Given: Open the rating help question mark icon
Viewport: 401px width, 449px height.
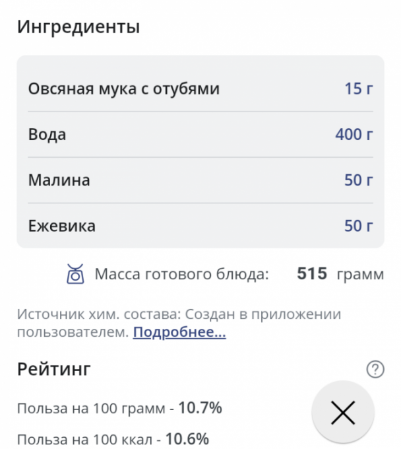Looking at the screenshot, I should pos(375,370).
